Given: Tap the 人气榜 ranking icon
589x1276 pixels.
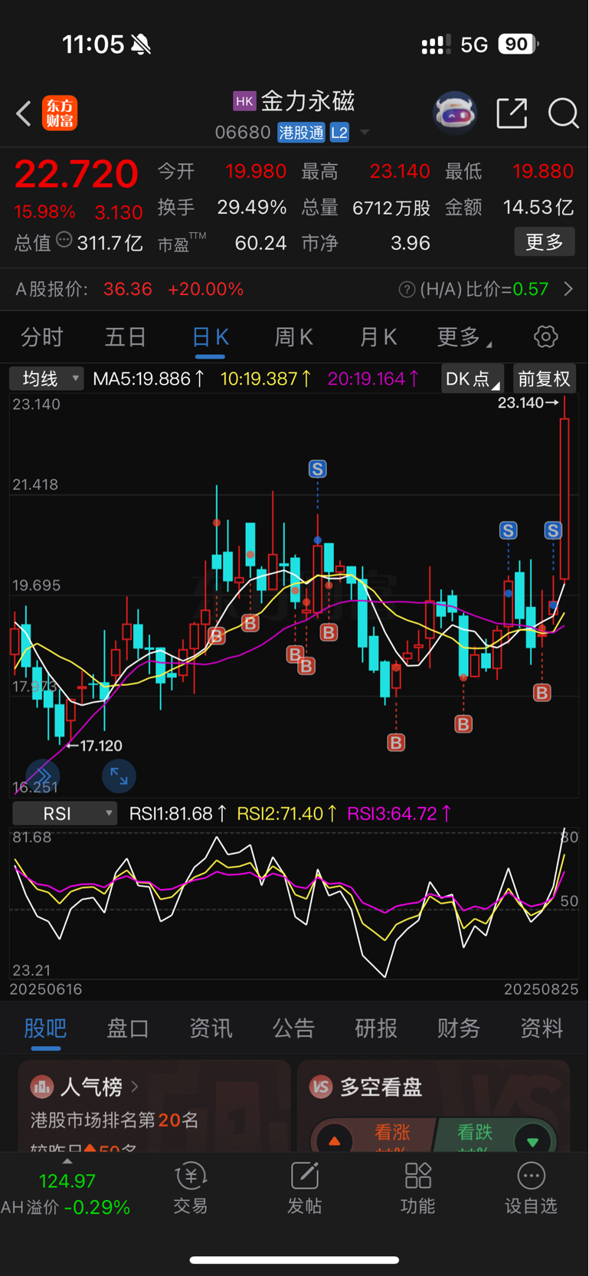Looking at the screenshot, I should pos(41,1086).
